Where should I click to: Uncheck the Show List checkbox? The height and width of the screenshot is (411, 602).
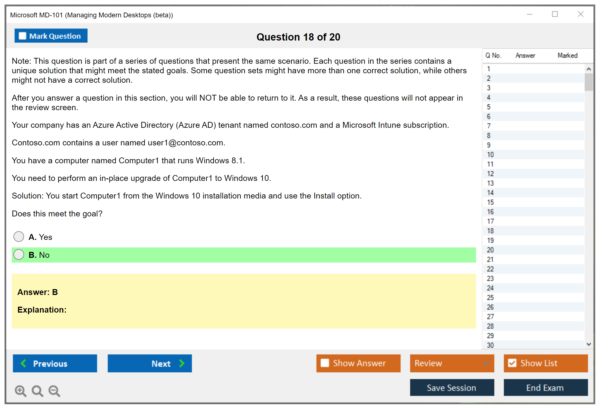(512, 363)
